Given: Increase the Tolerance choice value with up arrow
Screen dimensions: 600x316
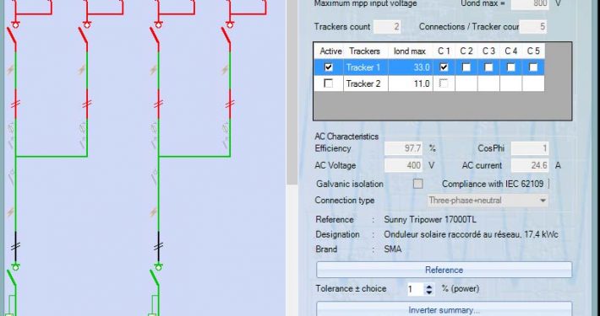Looking at the screenshot, I should (x=429, y=286).
